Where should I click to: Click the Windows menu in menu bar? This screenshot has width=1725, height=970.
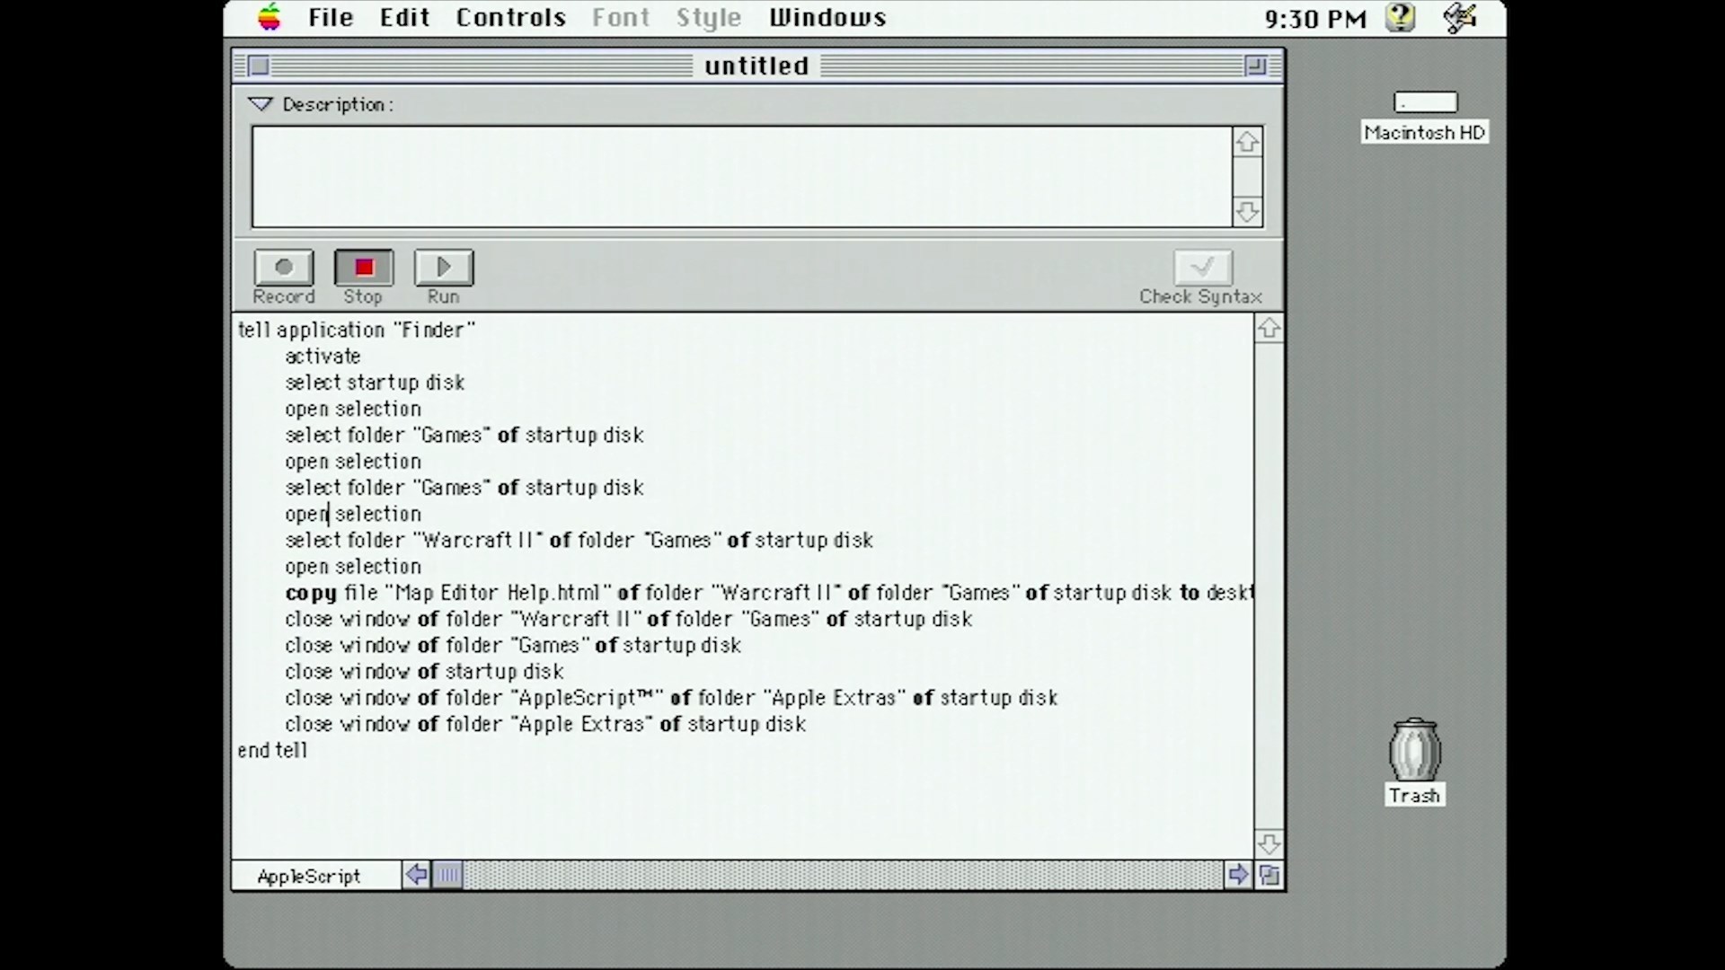(828, 16)
